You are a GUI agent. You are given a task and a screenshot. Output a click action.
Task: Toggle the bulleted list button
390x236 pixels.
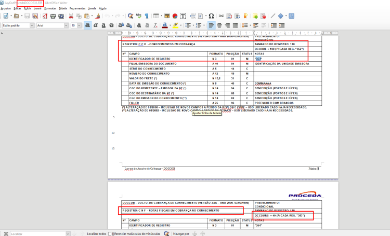pyautogui.click(x=188, y=25)
